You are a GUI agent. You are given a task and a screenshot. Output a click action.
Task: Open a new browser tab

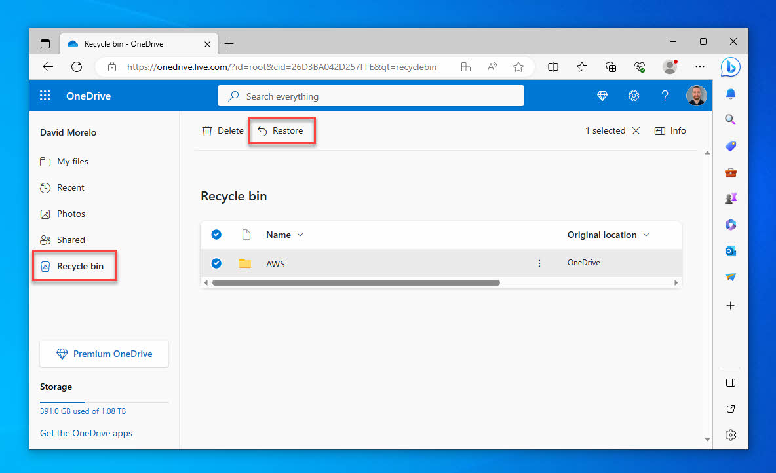coord(229,43)
